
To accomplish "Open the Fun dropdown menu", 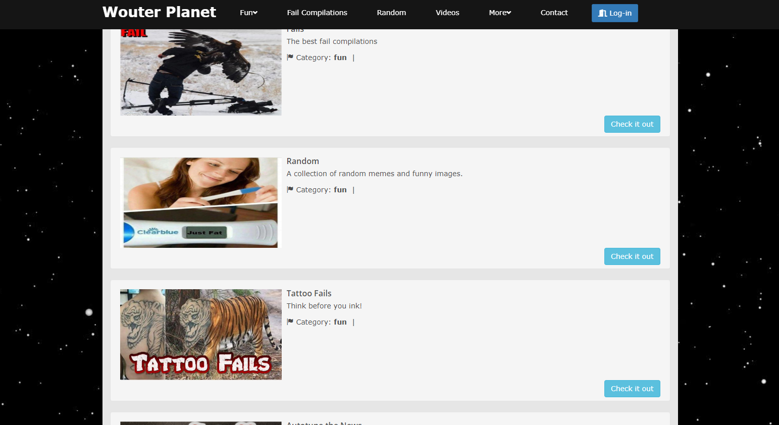I will (248, 13).
